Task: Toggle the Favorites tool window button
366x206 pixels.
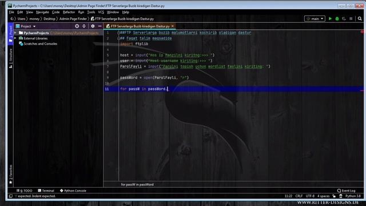Action: (x=10, y=174)
